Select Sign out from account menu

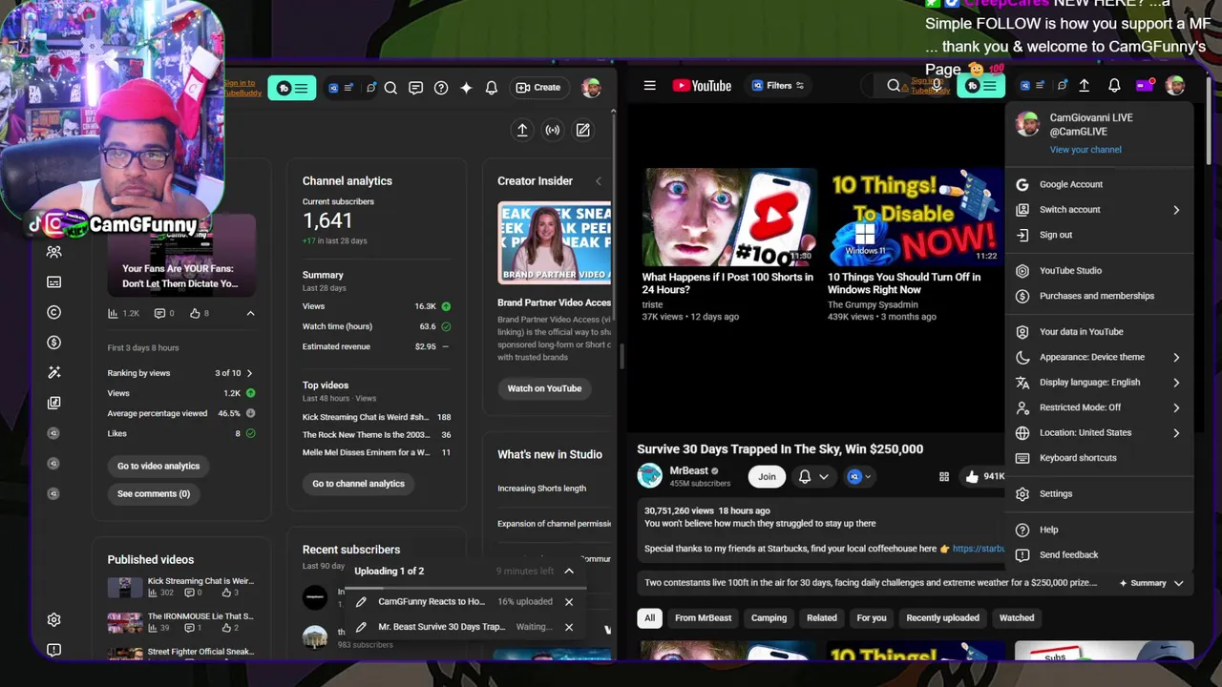[x=1098, y=235]
